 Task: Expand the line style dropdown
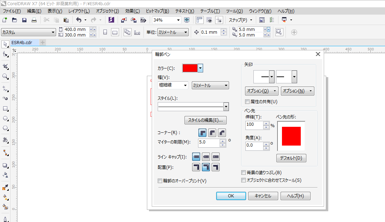click(226, 107)
